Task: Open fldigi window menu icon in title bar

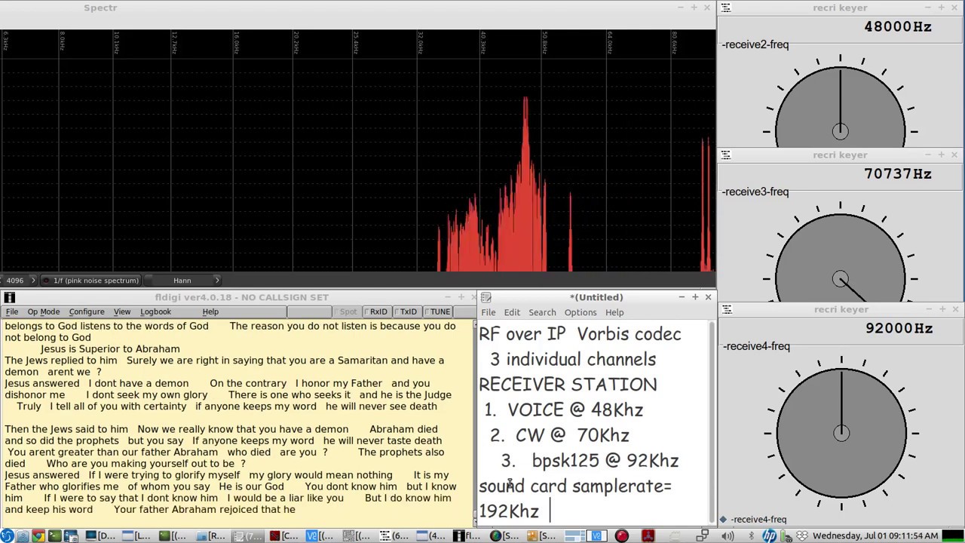Action: (x=9, y=297)
